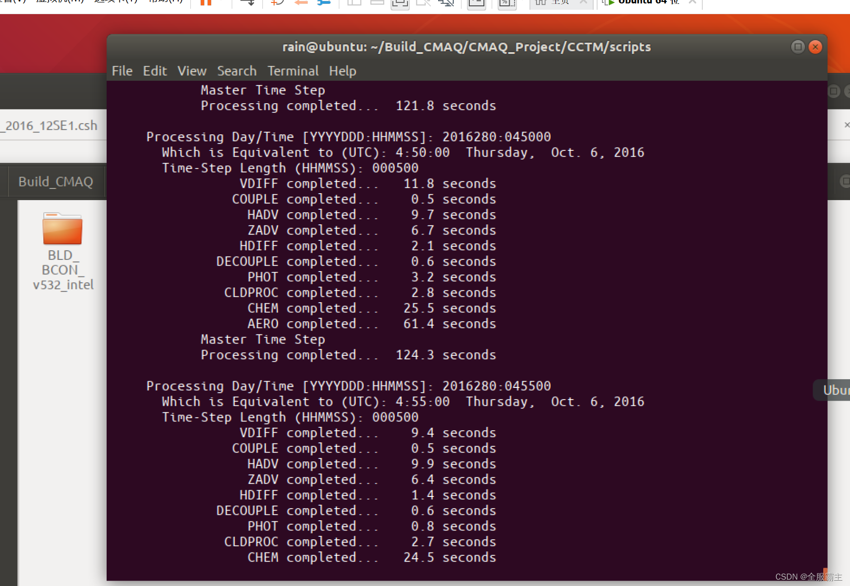
Task: Click the PHOT completed 0.8 seconds line
Action: click(x=372, y=526)
